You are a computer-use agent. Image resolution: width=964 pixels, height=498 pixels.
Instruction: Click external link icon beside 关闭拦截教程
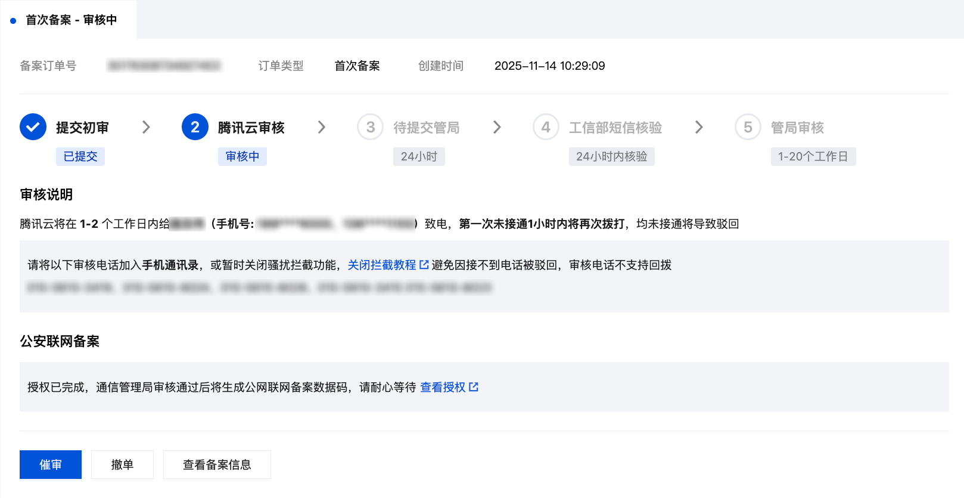click(x=424, y=265)
